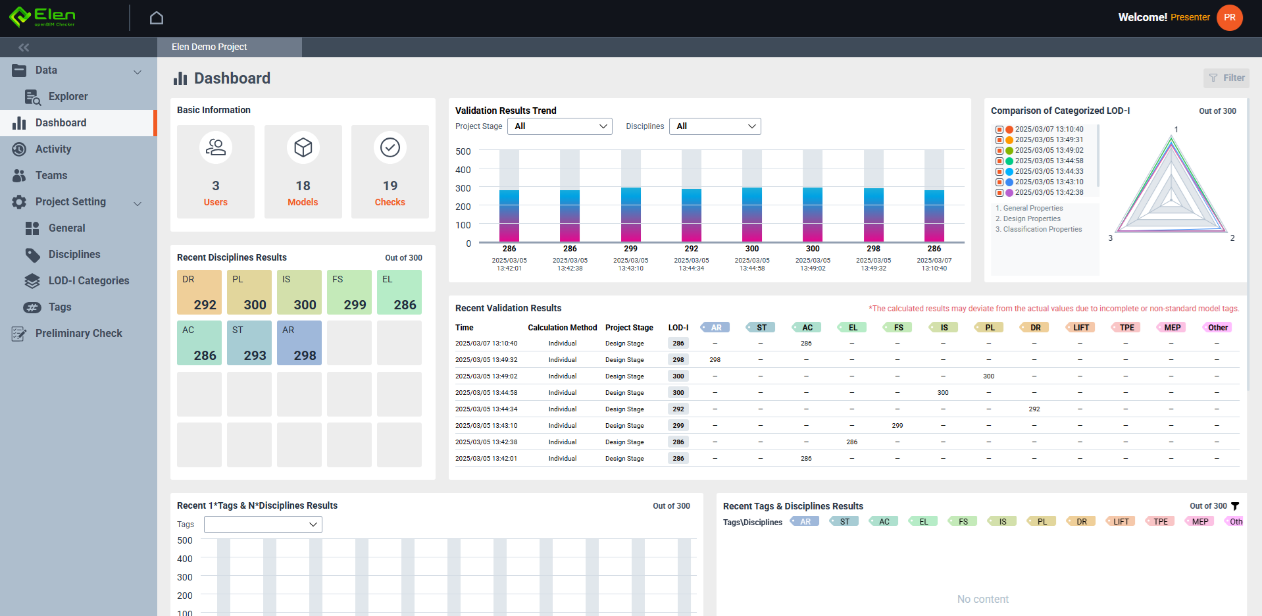
Task: Switch to the Elen Demo Project tab
Action: pos(209,47)
